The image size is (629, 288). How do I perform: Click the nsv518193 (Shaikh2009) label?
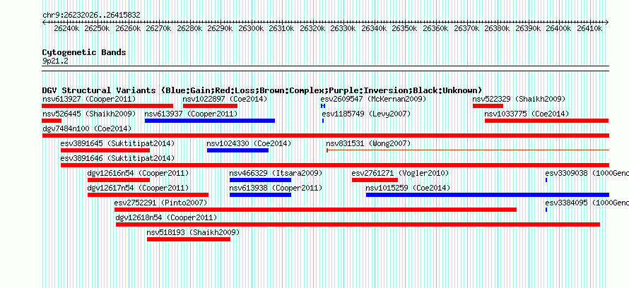(x=193, y=232)
